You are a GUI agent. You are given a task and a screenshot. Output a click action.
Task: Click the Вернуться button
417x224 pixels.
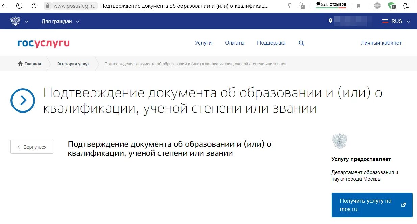[32, 147]
